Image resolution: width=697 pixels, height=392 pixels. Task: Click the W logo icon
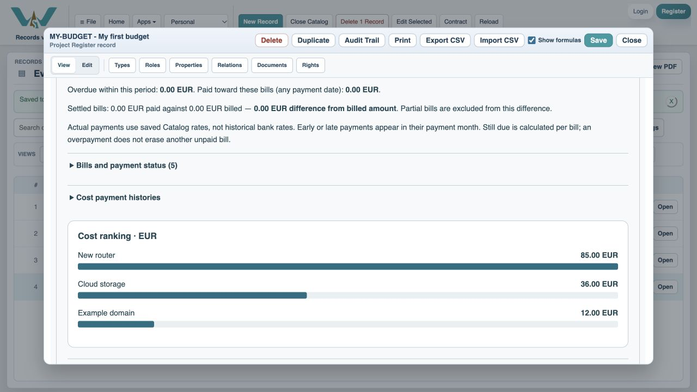pyautogui.click(x=34, y=18)
